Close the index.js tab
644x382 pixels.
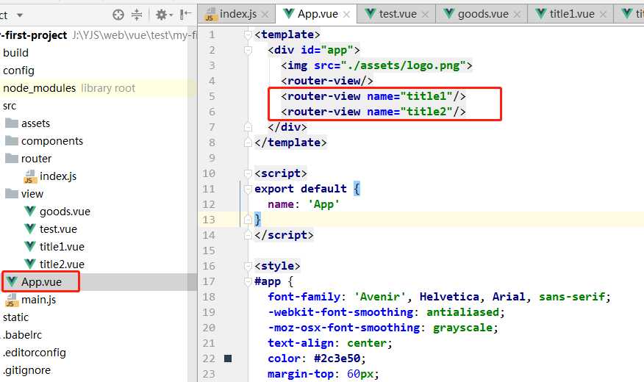pos(265,15)
